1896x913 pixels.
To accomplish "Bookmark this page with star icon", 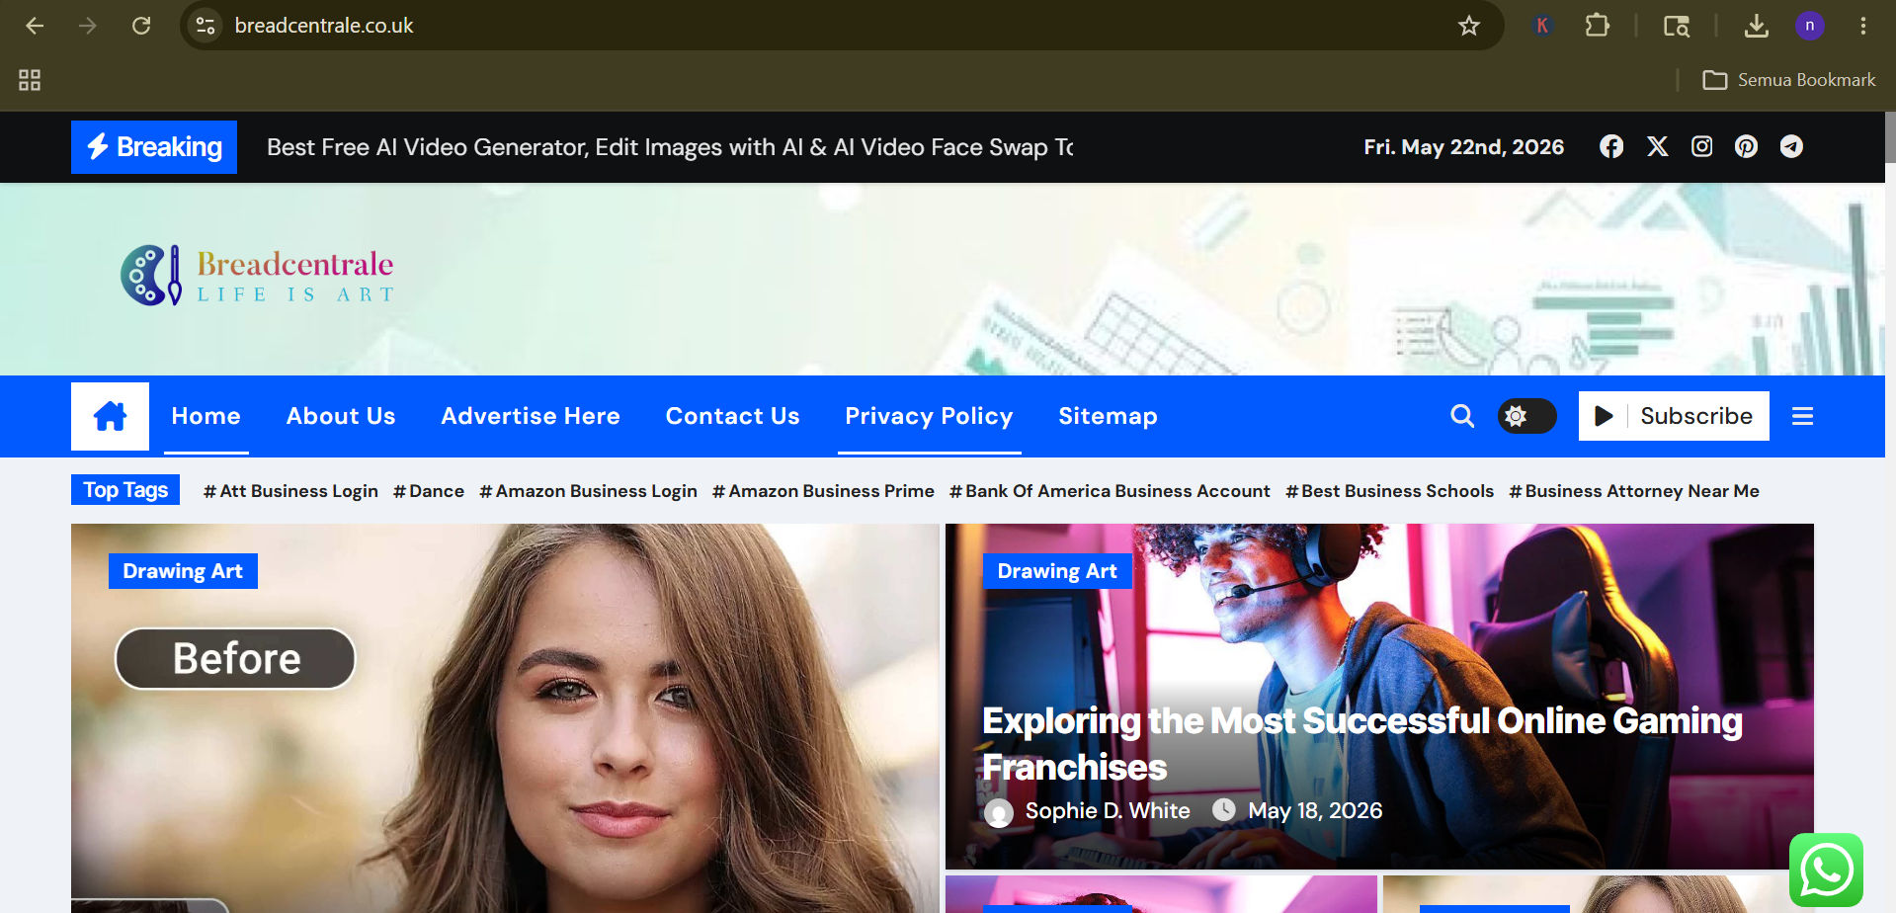I will pos(1469,26).
